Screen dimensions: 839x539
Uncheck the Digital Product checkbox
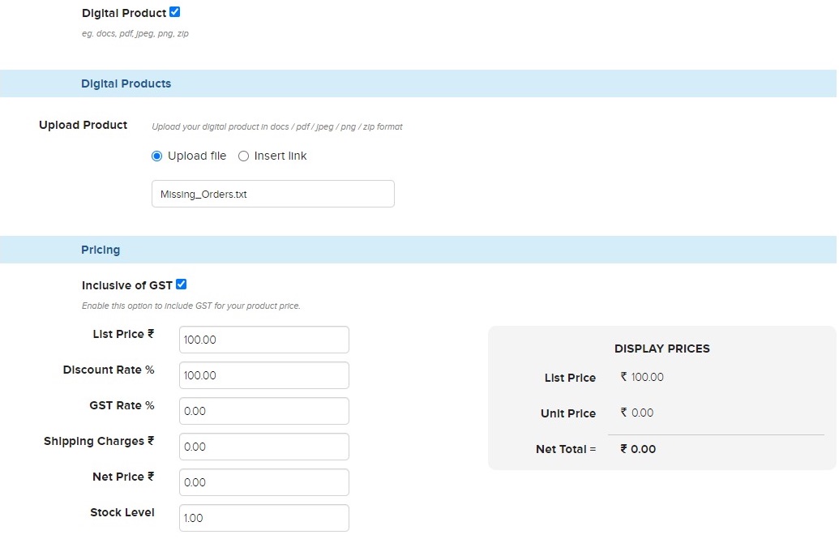(x=174, y=12)
